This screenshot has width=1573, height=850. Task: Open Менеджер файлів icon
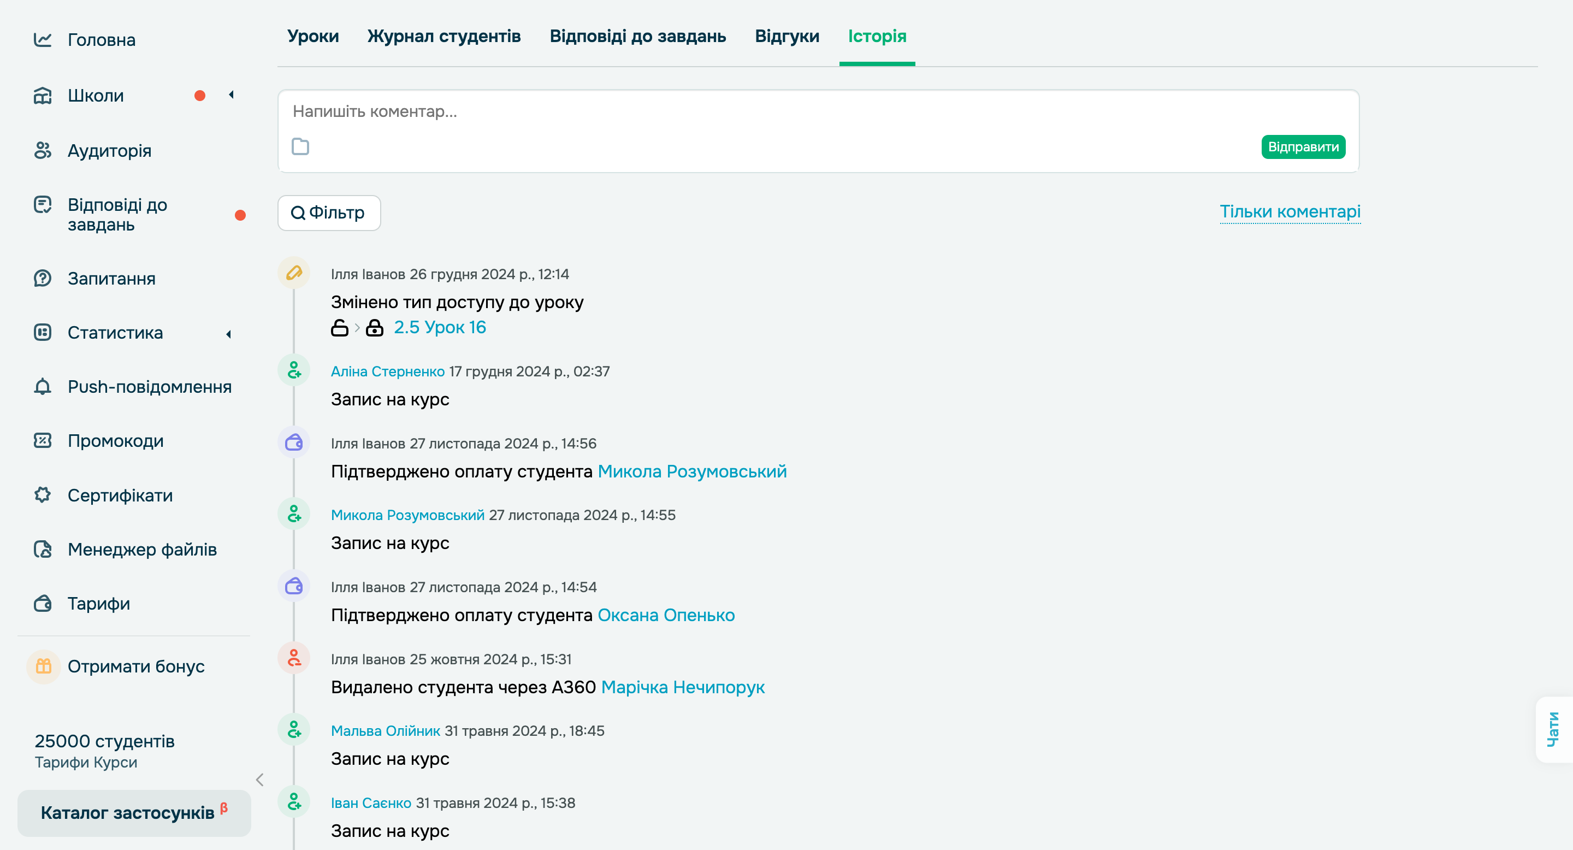(x=42, y=549)
